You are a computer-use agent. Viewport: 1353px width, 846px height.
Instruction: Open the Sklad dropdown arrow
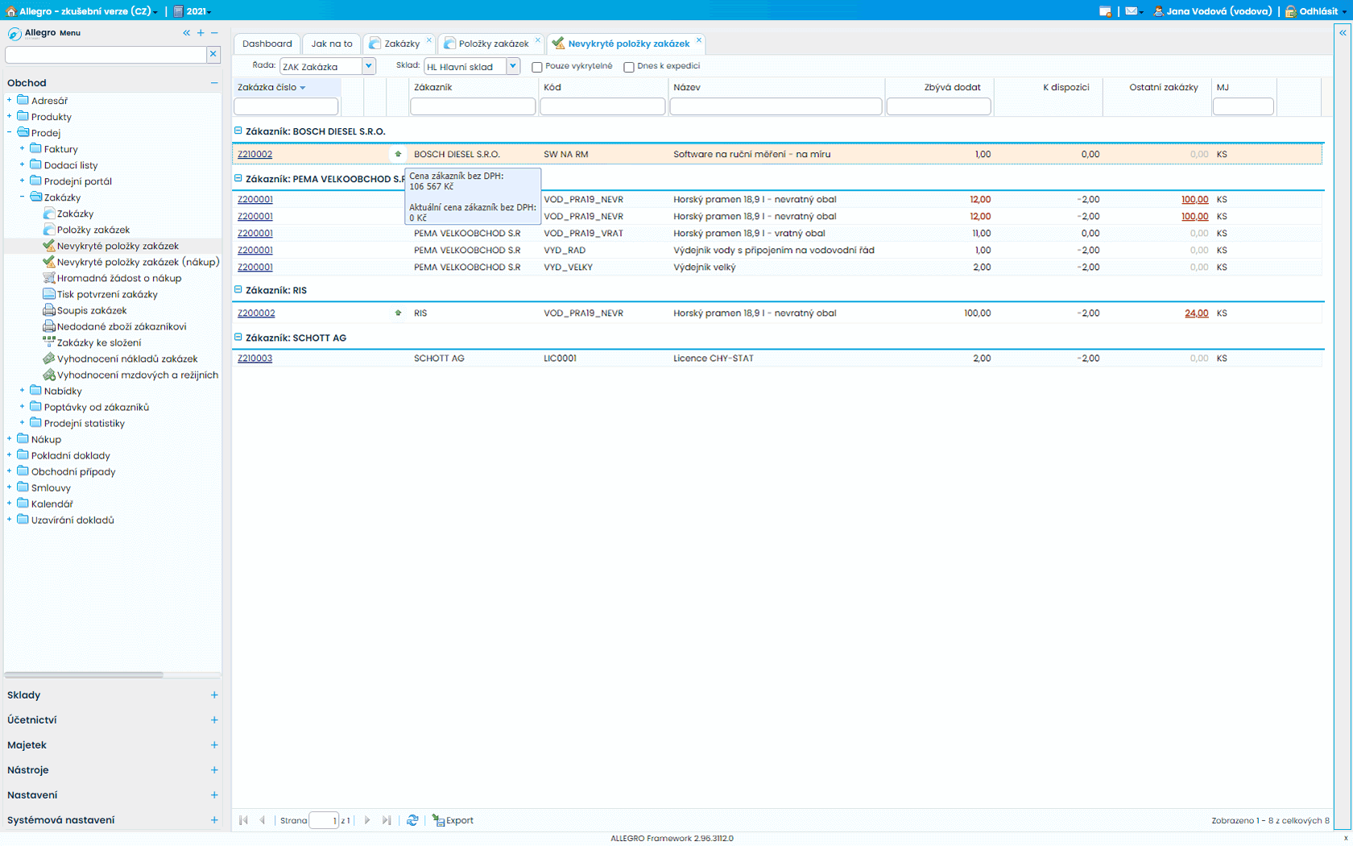tap(513, 66)
